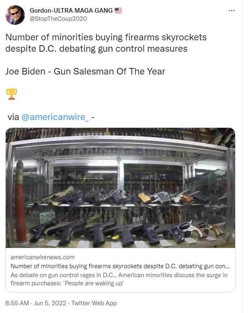Image resolution: width=251 pixels, height=313 pixels.
Task: Click tweet text "Number of minorities buying firearms skyrockets"
Action: pyautogui.click(x=106, y=37)
